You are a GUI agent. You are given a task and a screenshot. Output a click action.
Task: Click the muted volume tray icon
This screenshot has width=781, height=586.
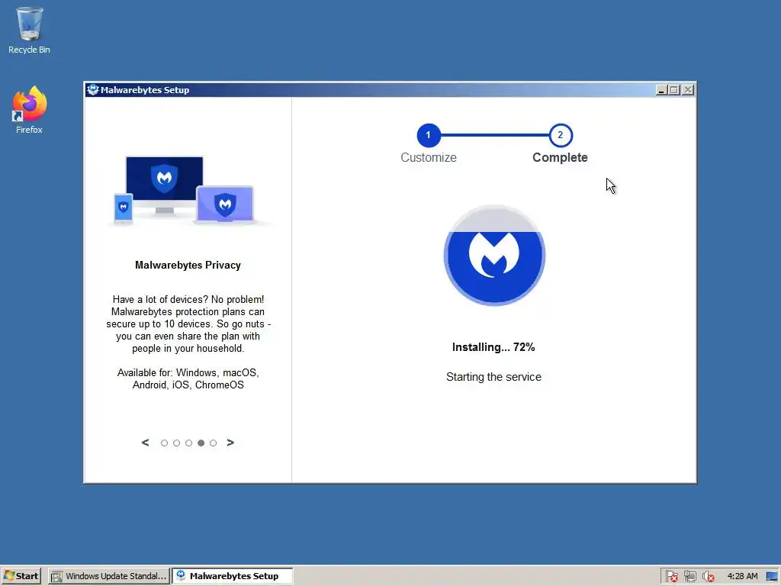pyautogui.click(x=708, y=577)
